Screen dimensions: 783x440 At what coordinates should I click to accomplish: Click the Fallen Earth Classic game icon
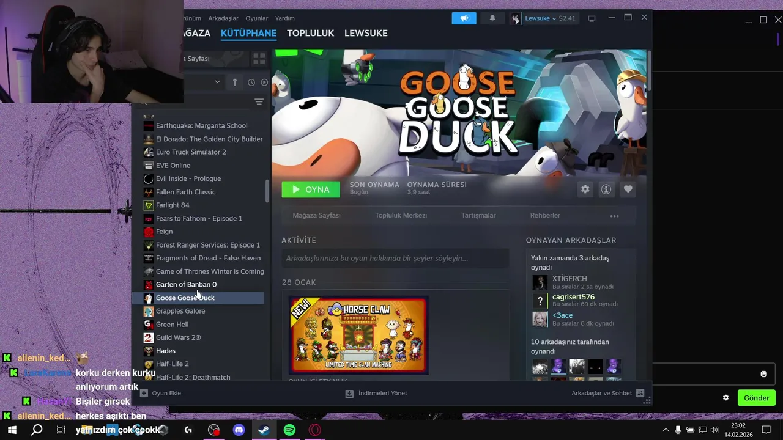click(x=148, y=192)
